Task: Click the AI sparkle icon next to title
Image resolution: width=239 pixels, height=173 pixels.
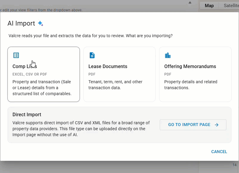Action: 41,23
